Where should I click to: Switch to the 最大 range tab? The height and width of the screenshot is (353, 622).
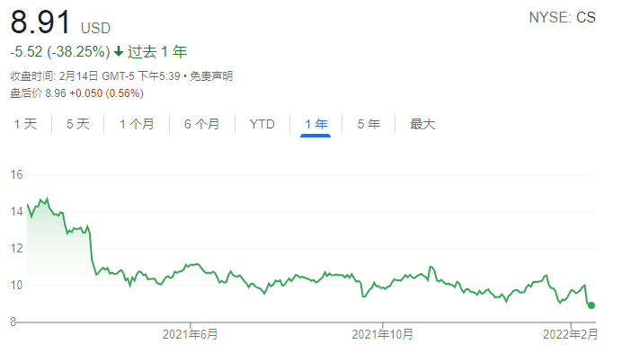[x=422, y=124]
